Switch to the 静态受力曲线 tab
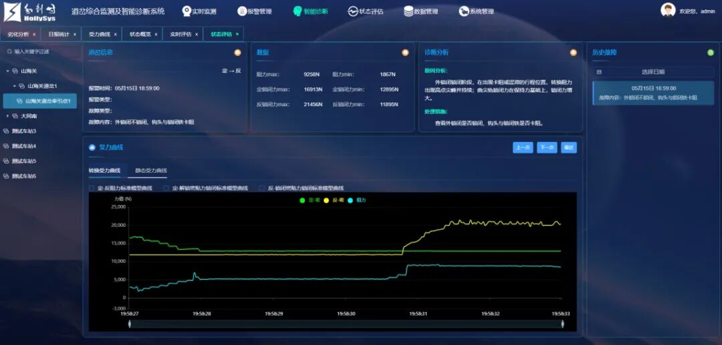The image size is (722, 345). click(150, 171)
